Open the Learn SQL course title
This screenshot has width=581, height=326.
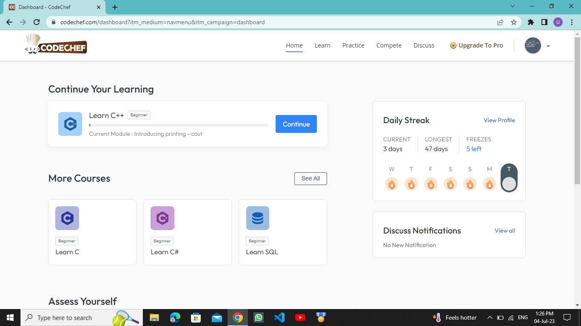point(262,252)
